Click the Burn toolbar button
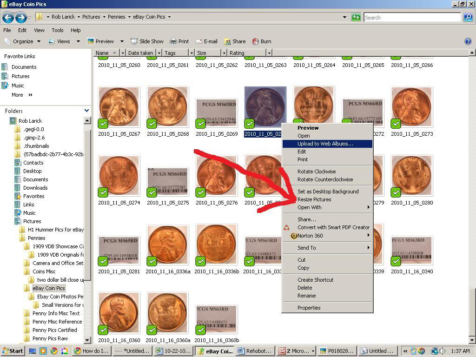Viewport: 476px width, 357px height. pyautogui.click(x=262, y=41)
